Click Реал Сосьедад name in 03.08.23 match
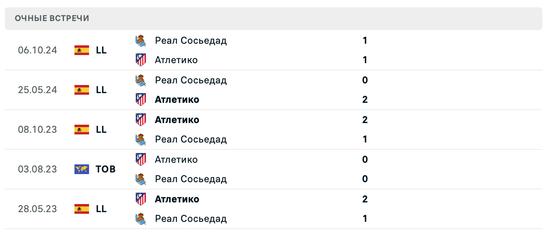Viewport: 548px width, 234px height. [x=191, y=179]
